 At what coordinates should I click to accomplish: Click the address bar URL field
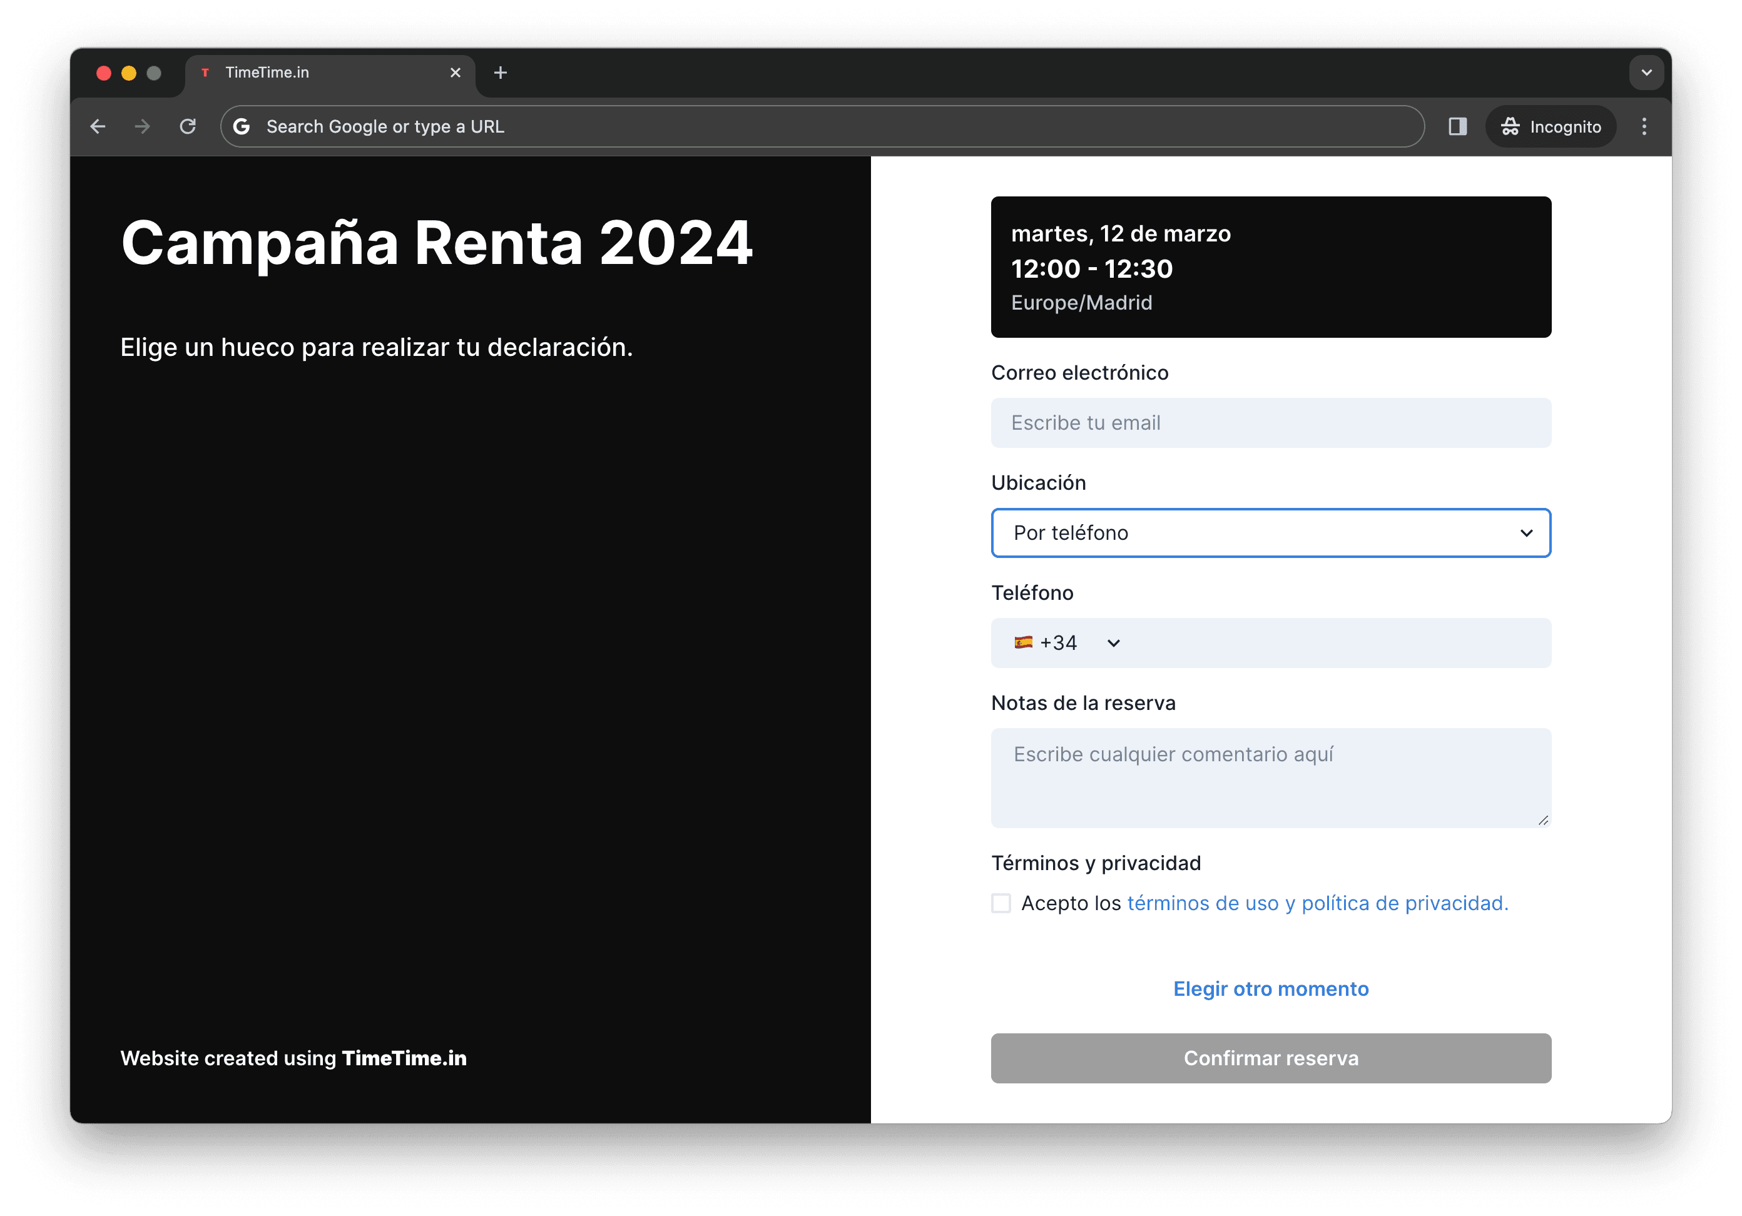coord(759,127)
